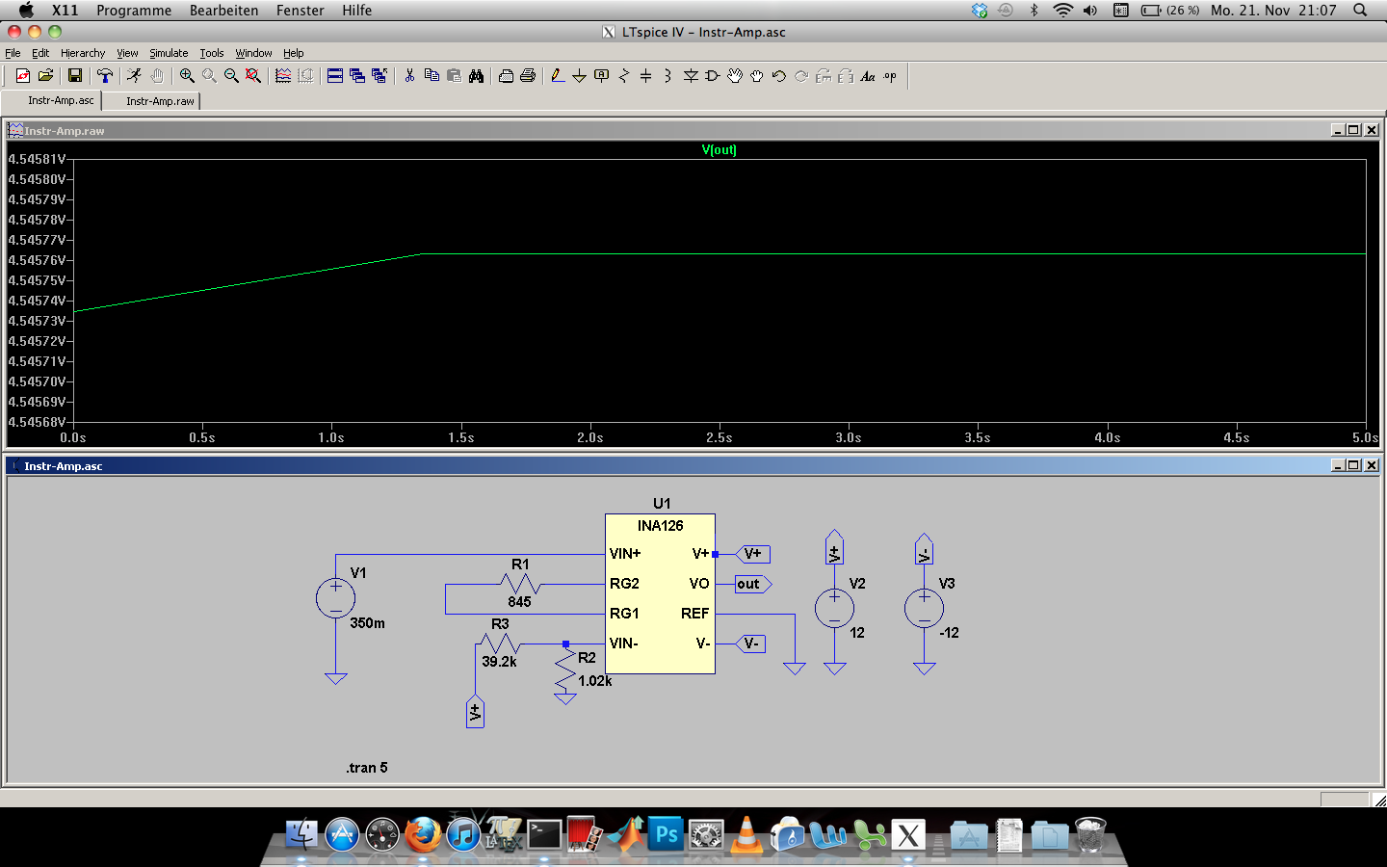Viewport: 1387px width, 867px height.
Task: Select the Label Net tool
Action: 602,76
